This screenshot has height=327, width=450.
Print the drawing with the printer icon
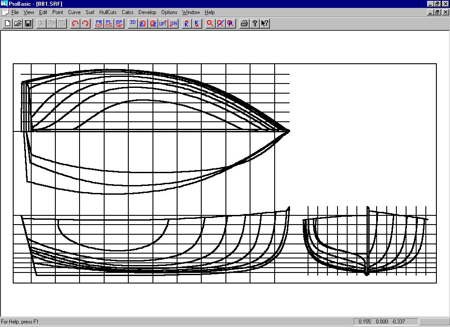pos(244,24)
